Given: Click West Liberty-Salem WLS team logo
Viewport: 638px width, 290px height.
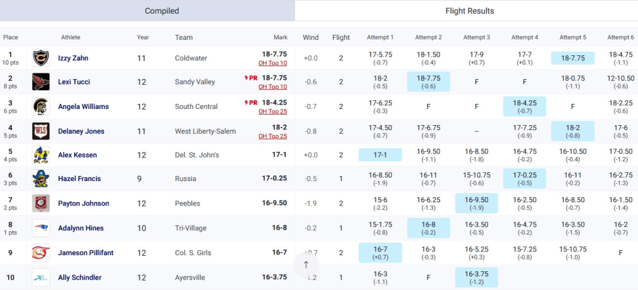Looking at the screenshot, I should click(x=41, y=131).
